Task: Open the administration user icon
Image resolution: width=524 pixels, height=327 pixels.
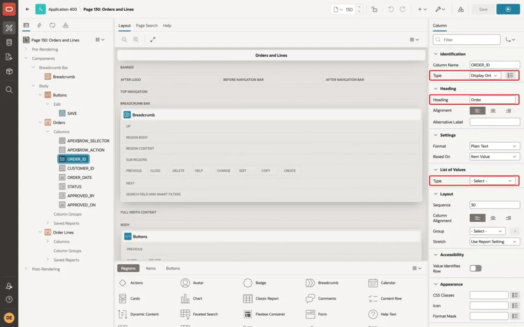Action: point(9,286)
